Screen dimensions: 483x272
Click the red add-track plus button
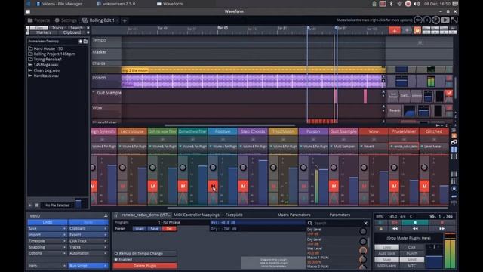[x=395, y=30]
